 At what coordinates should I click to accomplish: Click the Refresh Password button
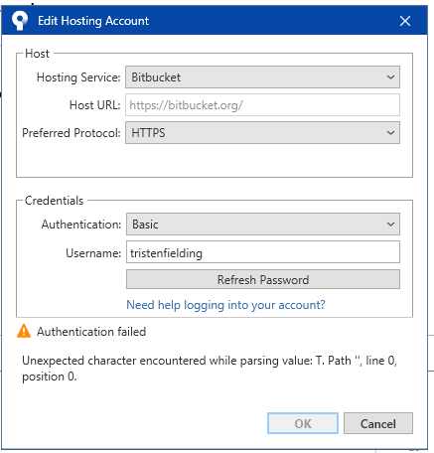click(263, 279)
